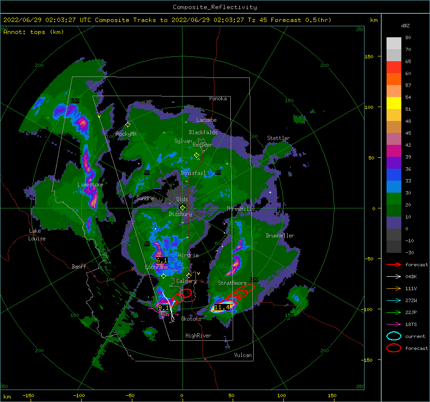Click the light blue 33-30 dBZ swatch
This screenshot has height=402, width=430.
(394, 187)
